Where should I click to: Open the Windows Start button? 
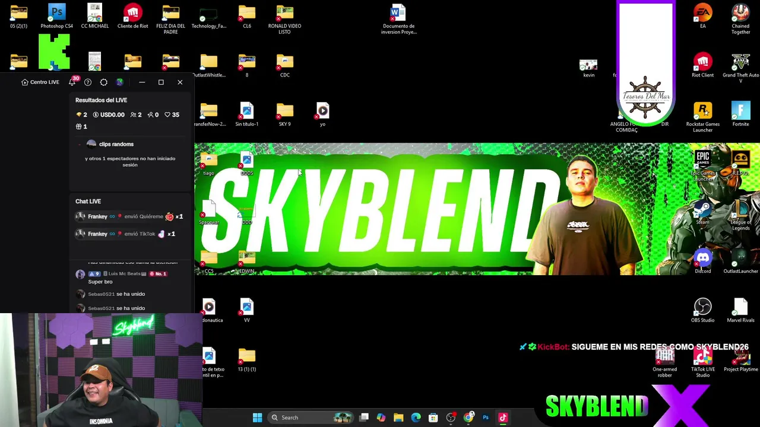click(x=257, y=418)
